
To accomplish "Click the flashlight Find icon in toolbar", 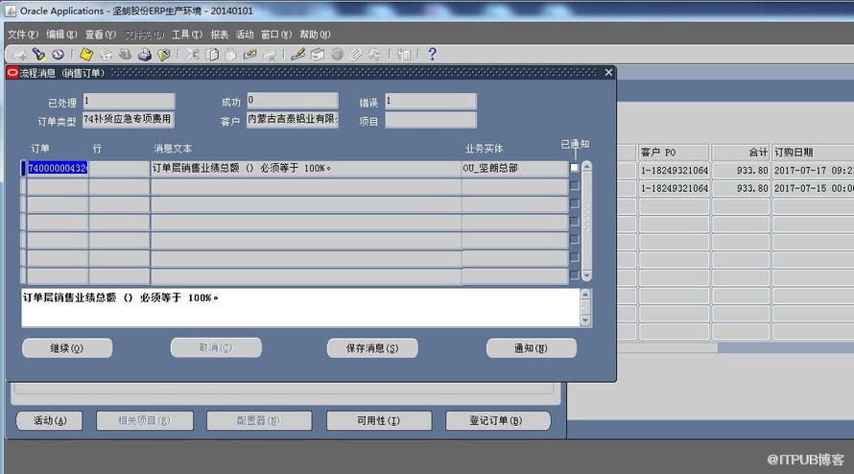I will point(38,55).
